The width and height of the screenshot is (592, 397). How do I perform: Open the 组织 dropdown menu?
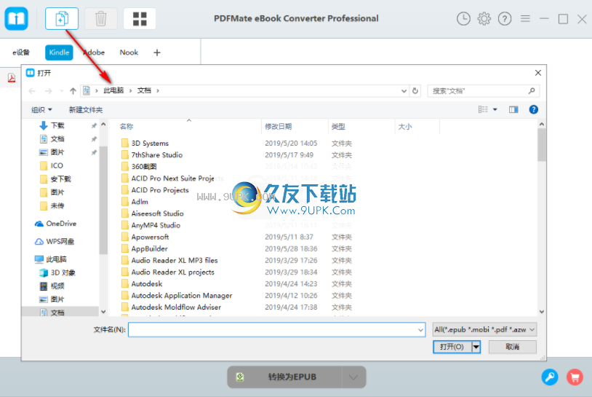tap(41, 110)
